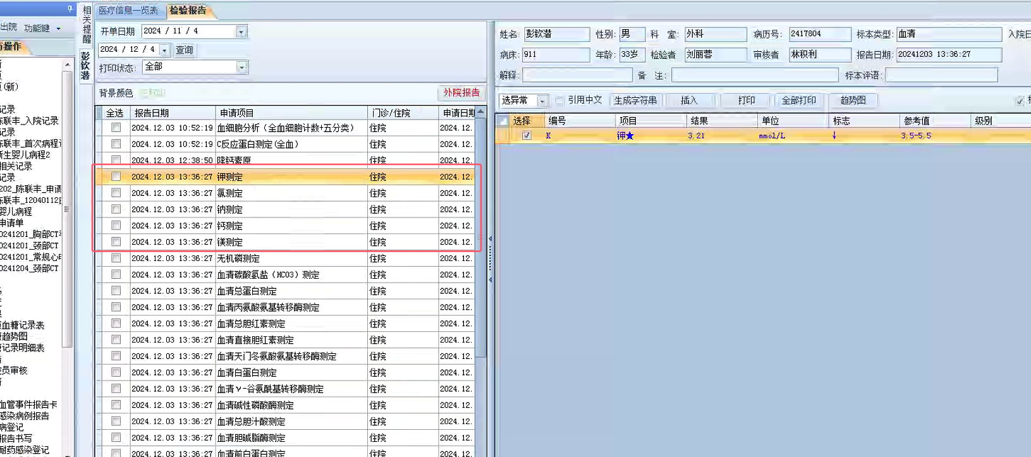
Task: Select the 血清总胆红素测定 row
Action: click(285, 324)
